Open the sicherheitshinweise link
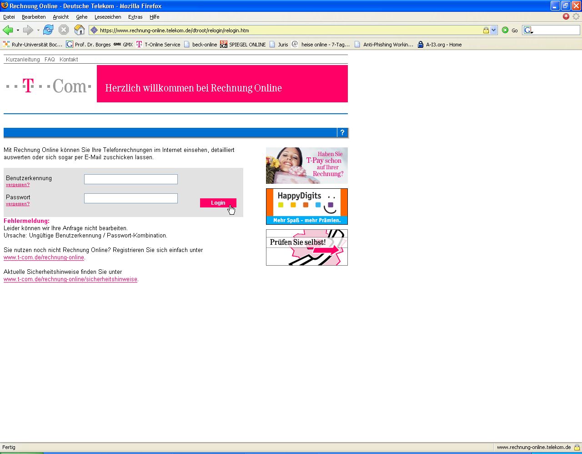The image size is (582, 454). tap(70, 279)
